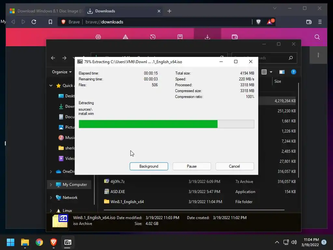Collapse the Quick access tree node
Screen dimensions: 333x250
[x=51, y=86]
